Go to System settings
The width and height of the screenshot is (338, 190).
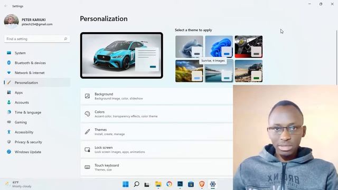(37, 53)
